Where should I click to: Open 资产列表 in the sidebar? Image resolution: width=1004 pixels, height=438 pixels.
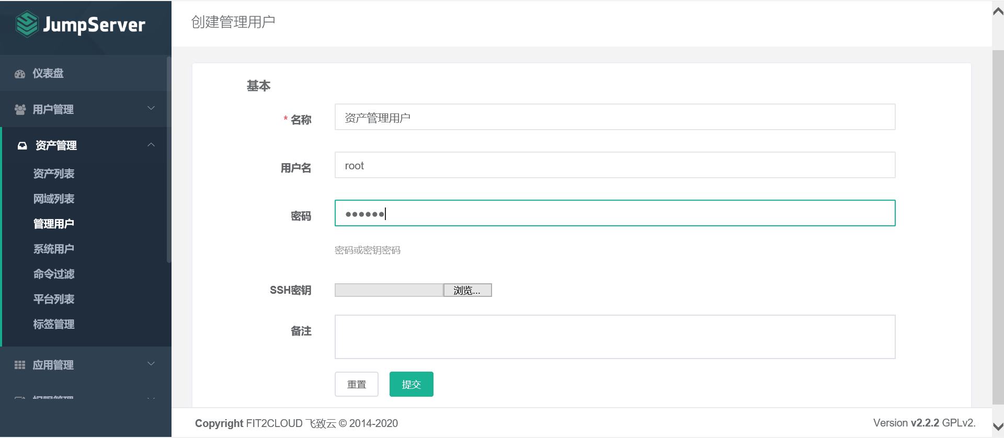(x=54, y=174)
